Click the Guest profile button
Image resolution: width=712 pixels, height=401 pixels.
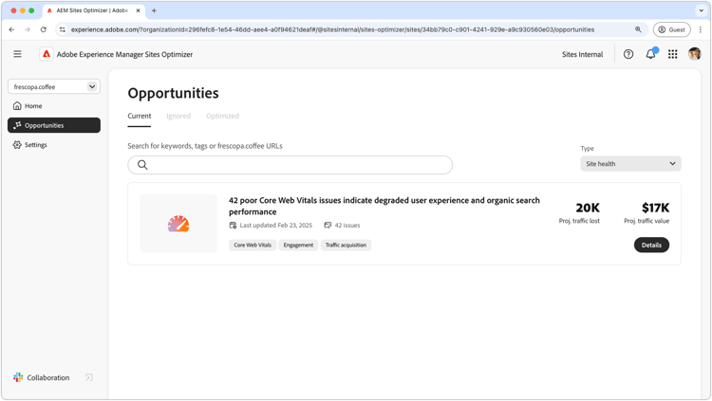[x=671, y=29]
